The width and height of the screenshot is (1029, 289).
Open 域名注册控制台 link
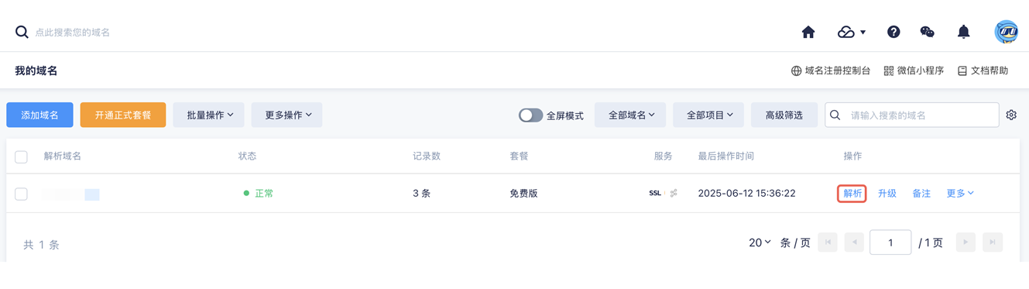[831, 71]
